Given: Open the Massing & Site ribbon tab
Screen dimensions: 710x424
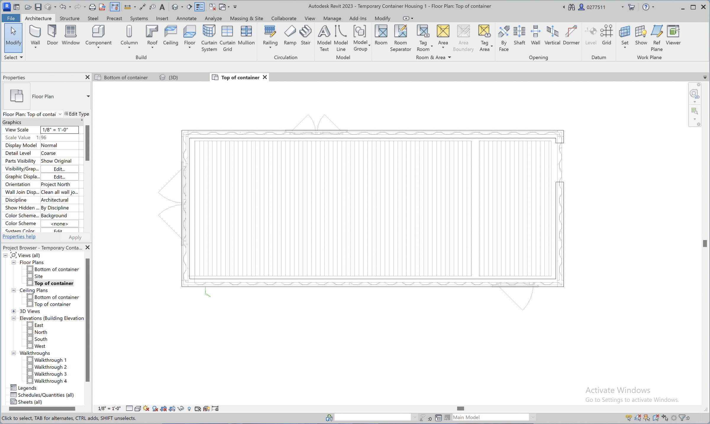Looking at the screenshot, I should (x=246, y=18).
